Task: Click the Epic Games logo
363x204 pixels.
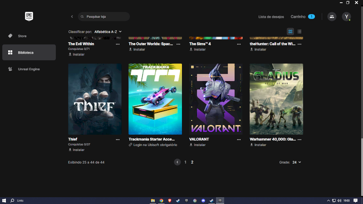Action: point(29,16)
